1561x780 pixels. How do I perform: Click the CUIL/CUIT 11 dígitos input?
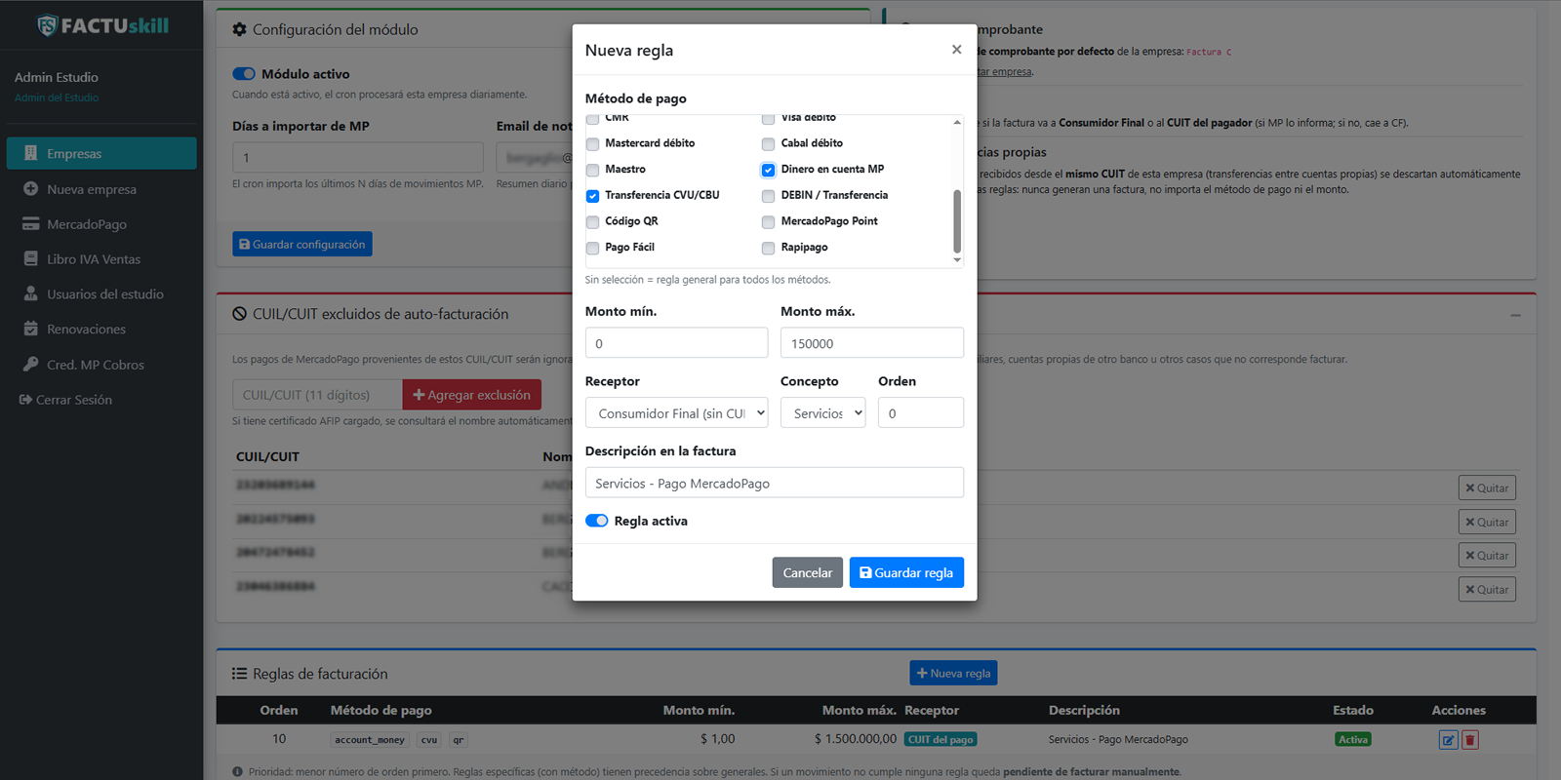pos(317,395)
